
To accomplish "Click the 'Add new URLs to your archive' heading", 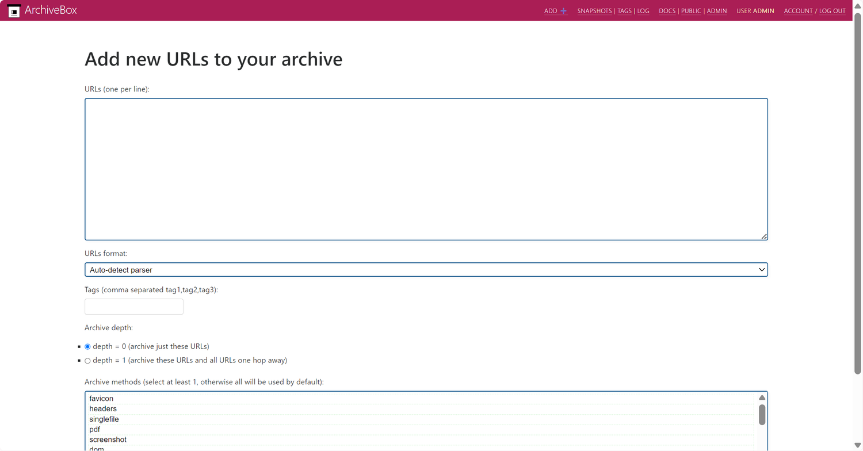I will pyautogui.click(x=213, y=59).
